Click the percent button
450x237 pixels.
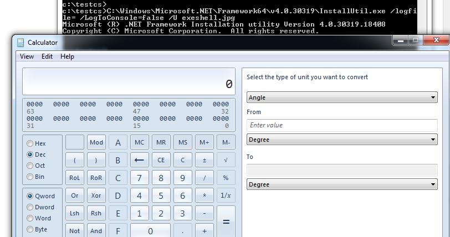click(226, 178)
